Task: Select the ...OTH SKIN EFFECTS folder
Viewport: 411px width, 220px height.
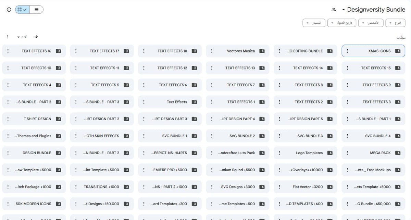Action: 102,136
